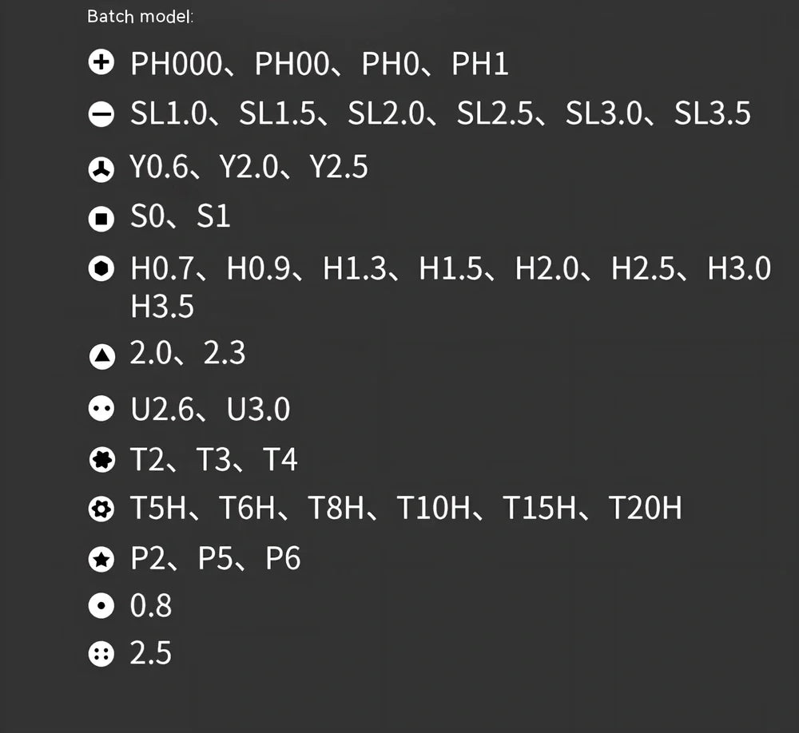Click the single center-dot bit icon
Image resolution: width=799 pixels, height=733 pixels.
pyautogui.click(x=101, y=607)
